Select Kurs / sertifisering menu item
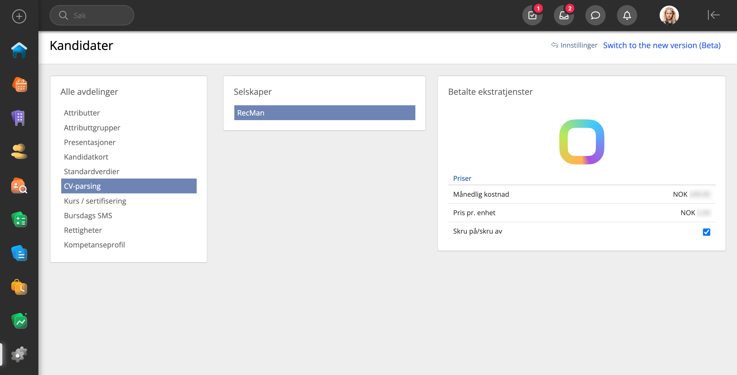This screenshot has height=375, width=737. 95,201
